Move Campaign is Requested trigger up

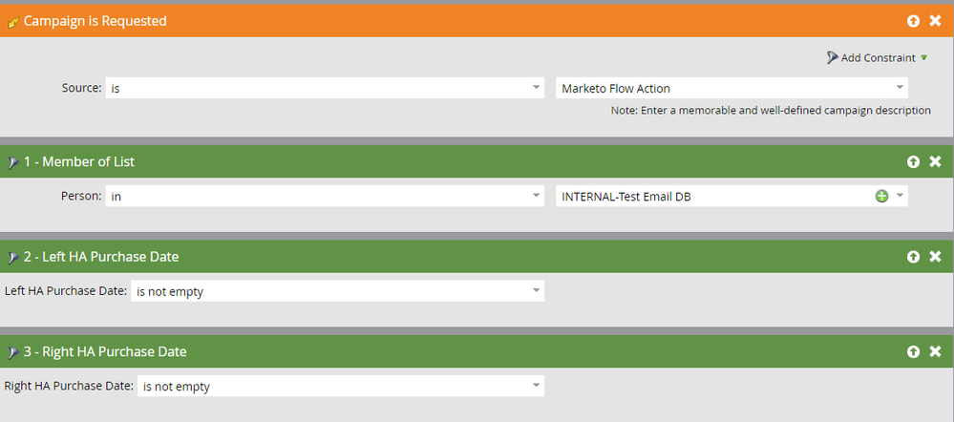click(913, 21)
